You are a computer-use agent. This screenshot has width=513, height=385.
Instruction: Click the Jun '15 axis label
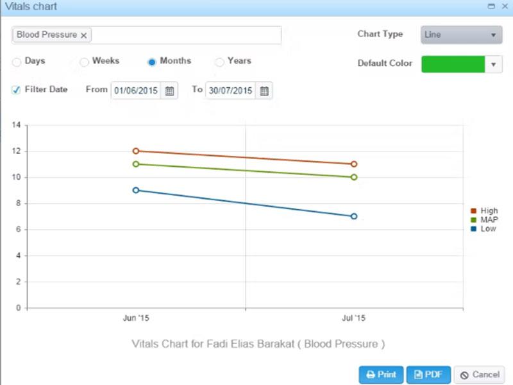pyautogui.click(x=136, y=318)
